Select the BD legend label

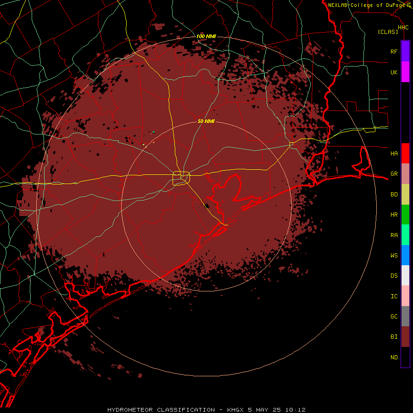(394, 195)
